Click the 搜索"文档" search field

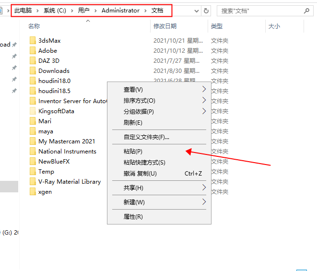point(259,11)
